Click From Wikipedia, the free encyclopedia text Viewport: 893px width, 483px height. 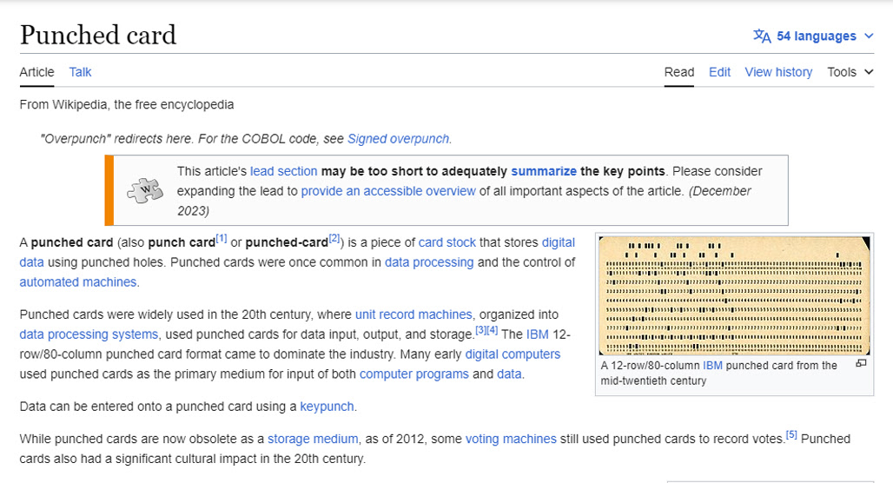point(127,105)
